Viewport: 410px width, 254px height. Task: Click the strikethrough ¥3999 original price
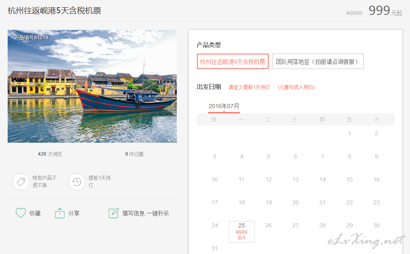(x=354, y=13)
